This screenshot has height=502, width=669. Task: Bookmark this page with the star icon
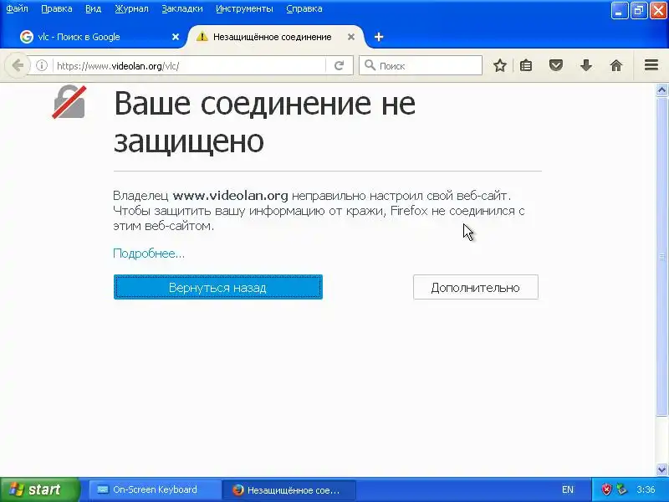pos(499,66)
